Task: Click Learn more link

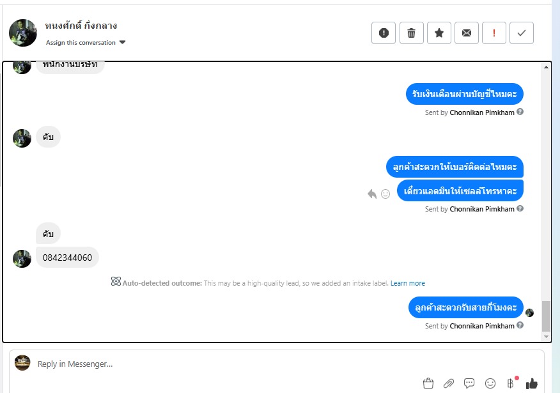Action: 407,283
